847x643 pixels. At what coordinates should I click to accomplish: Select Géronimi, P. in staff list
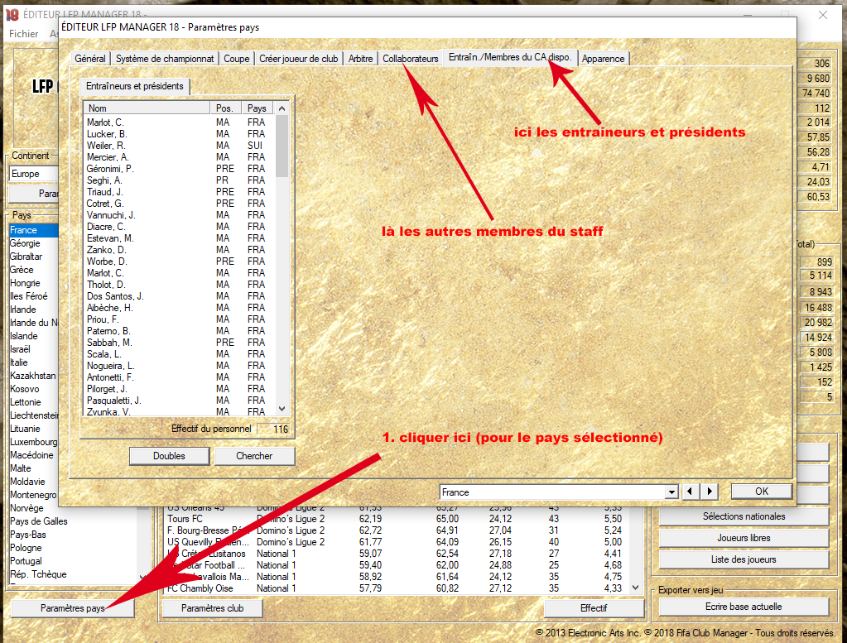coord(180,169)
